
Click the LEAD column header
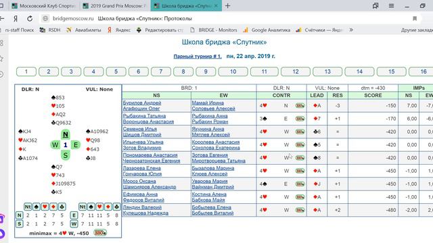[x=317, y=95]
